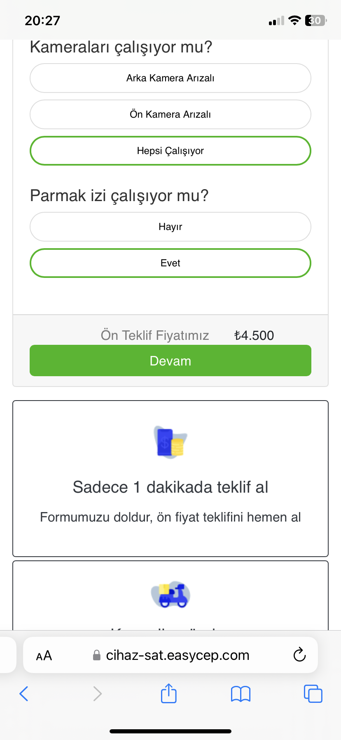Reload the page with refresh icon
Screen dimensions: 341x740
299,655
